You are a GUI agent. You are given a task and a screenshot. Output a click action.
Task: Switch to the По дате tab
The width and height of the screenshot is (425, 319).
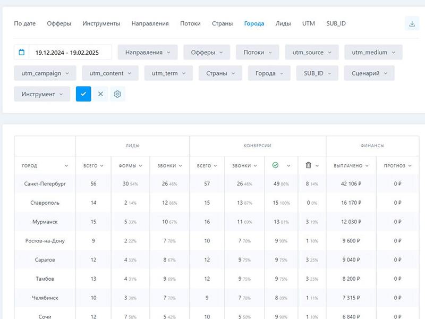(x=24, y=23)
